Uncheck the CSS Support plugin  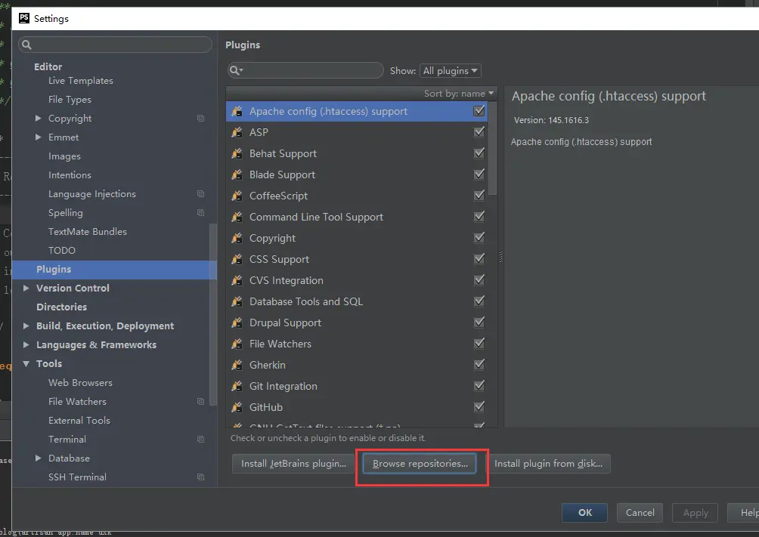[479, 259]
